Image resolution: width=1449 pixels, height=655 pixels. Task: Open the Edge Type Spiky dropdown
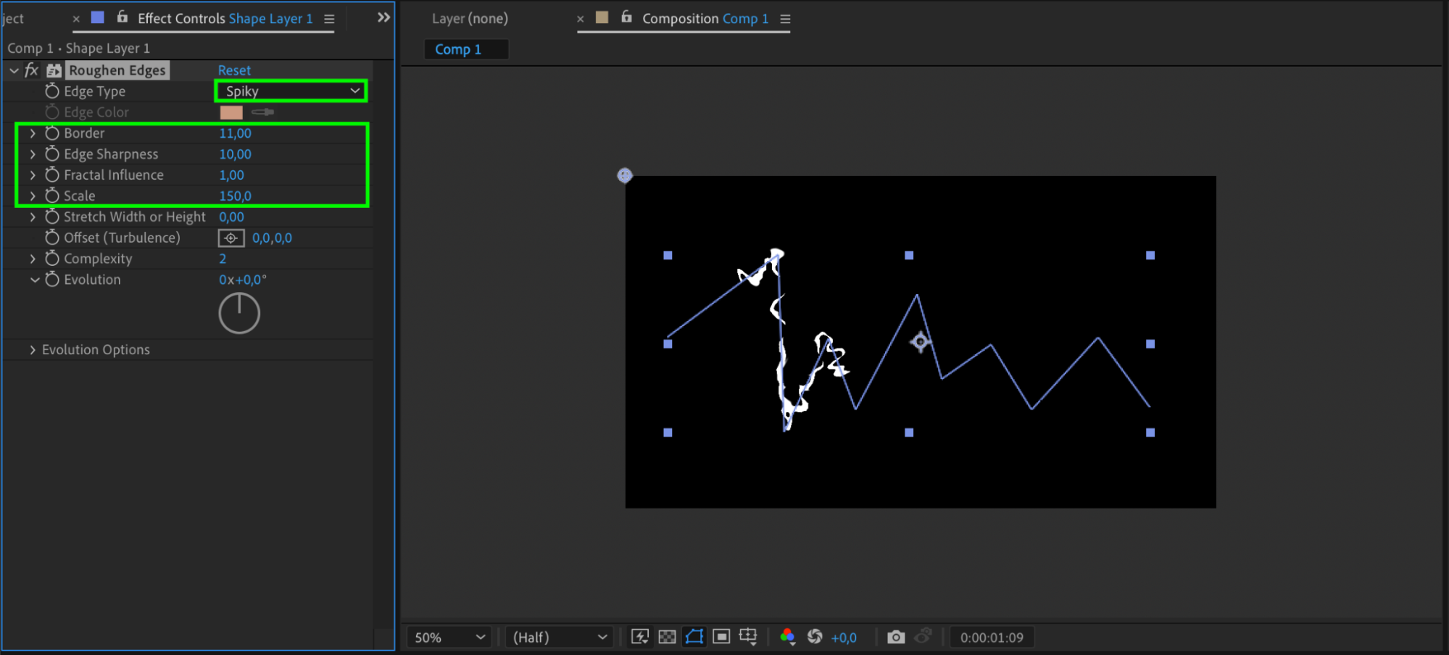pos(291,91)
